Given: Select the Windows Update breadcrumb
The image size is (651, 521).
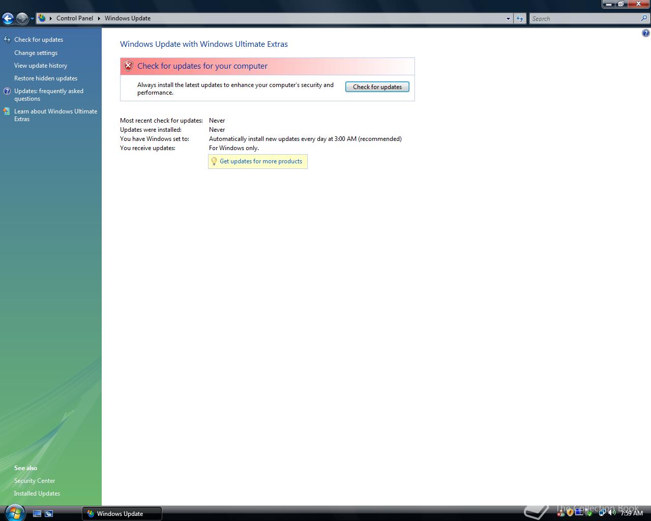Looking at the screenshot, I should (128, 18).
